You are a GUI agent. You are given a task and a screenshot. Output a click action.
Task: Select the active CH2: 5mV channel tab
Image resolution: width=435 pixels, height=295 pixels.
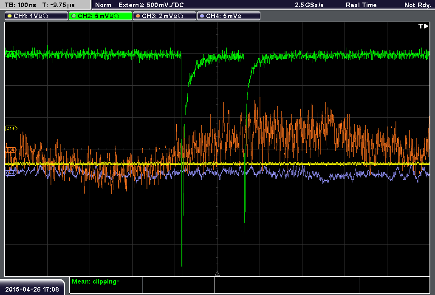(100, 16)
